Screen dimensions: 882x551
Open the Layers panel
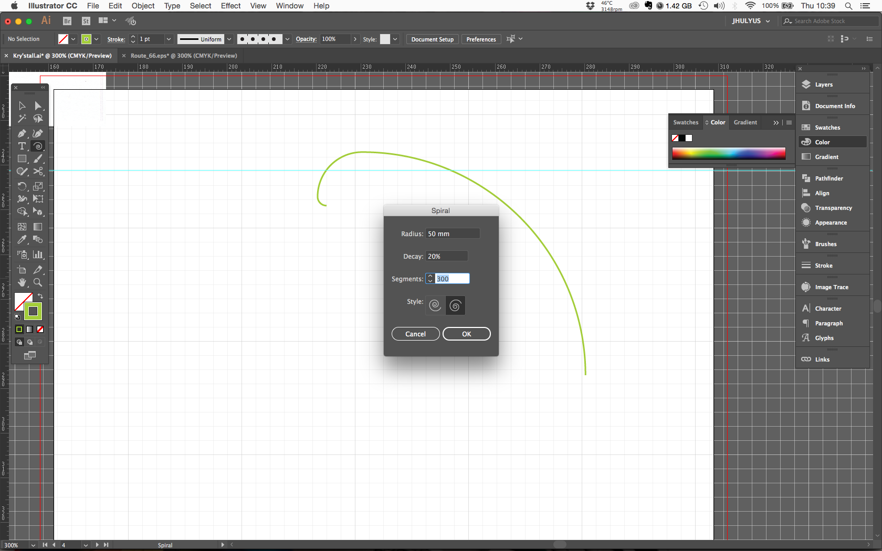(x=824, y=84)
